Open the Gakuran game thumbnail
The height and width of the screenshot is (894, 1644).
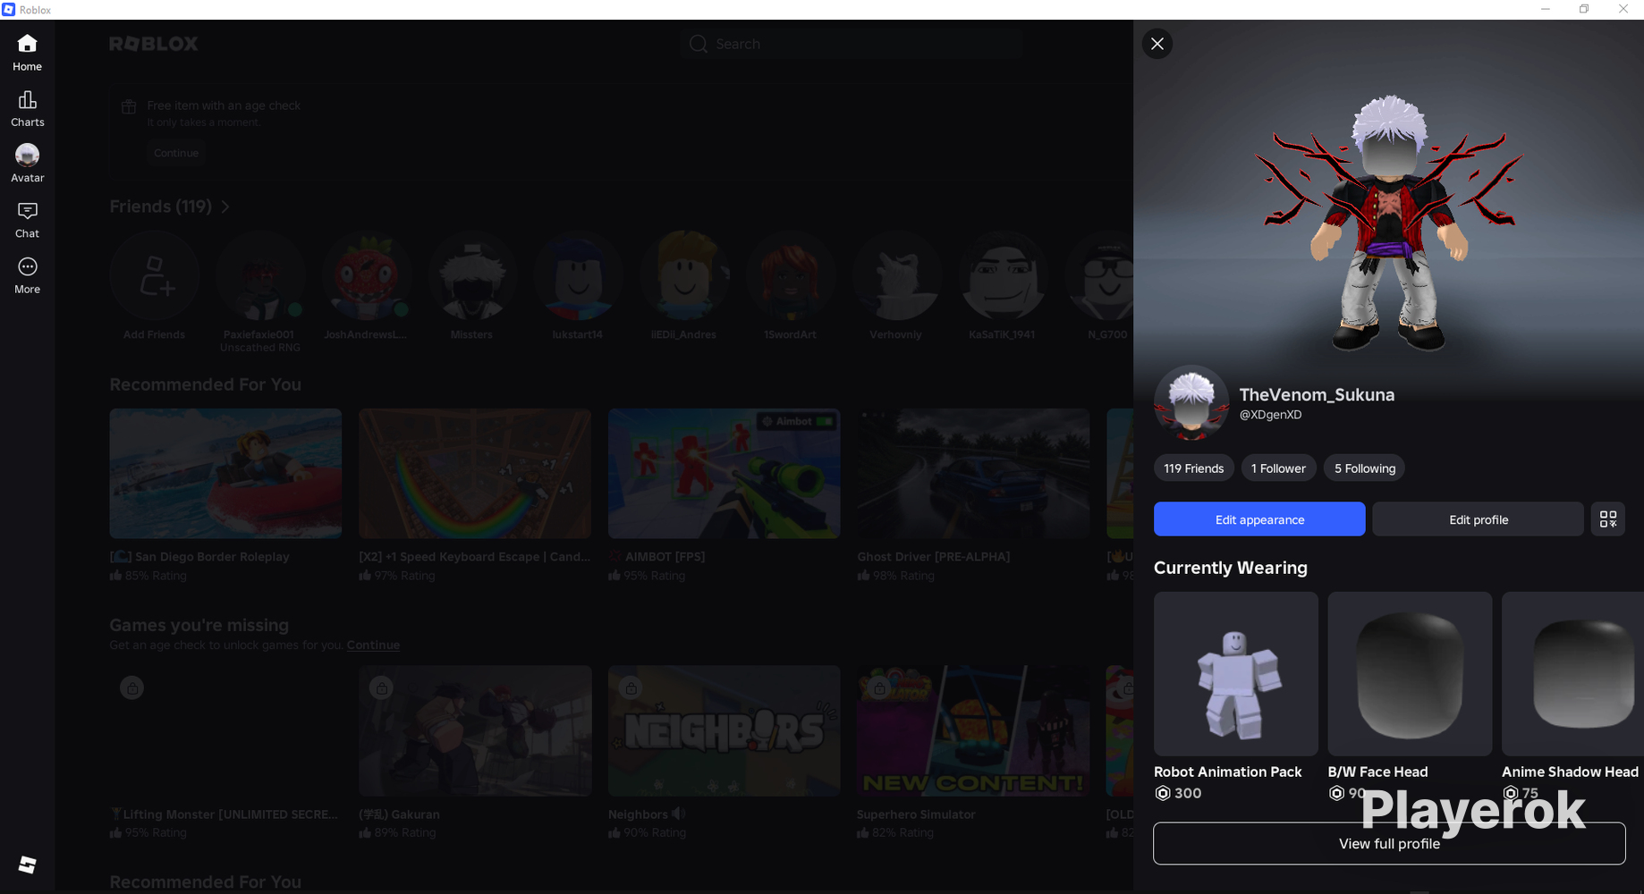tap(475, 730)
